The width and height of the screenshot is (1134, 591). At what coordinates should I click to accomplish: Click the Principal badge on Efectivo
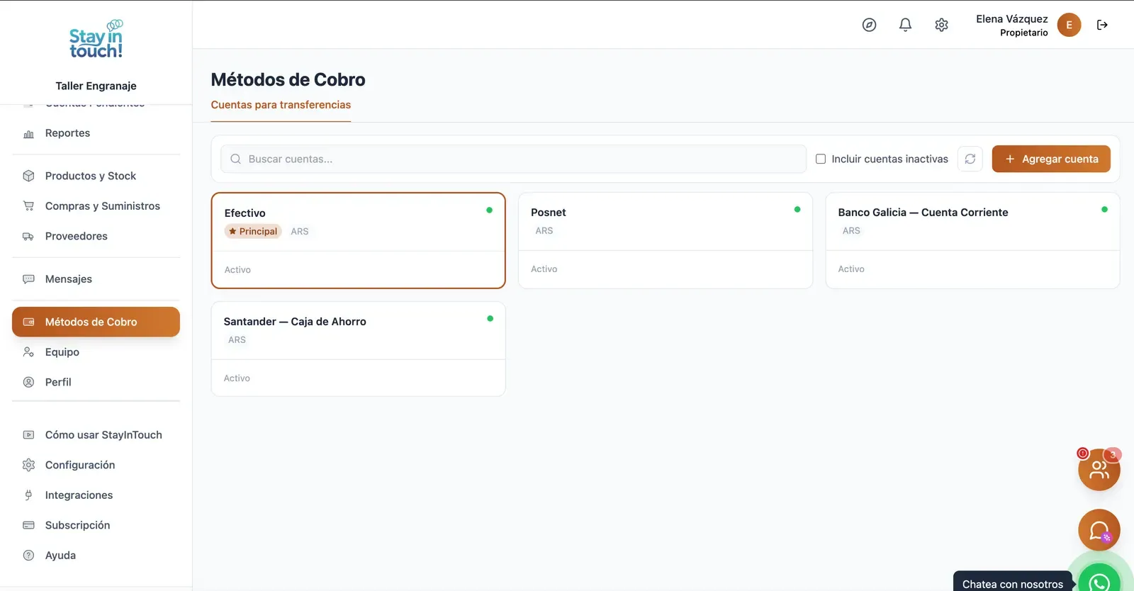point(253,231)
